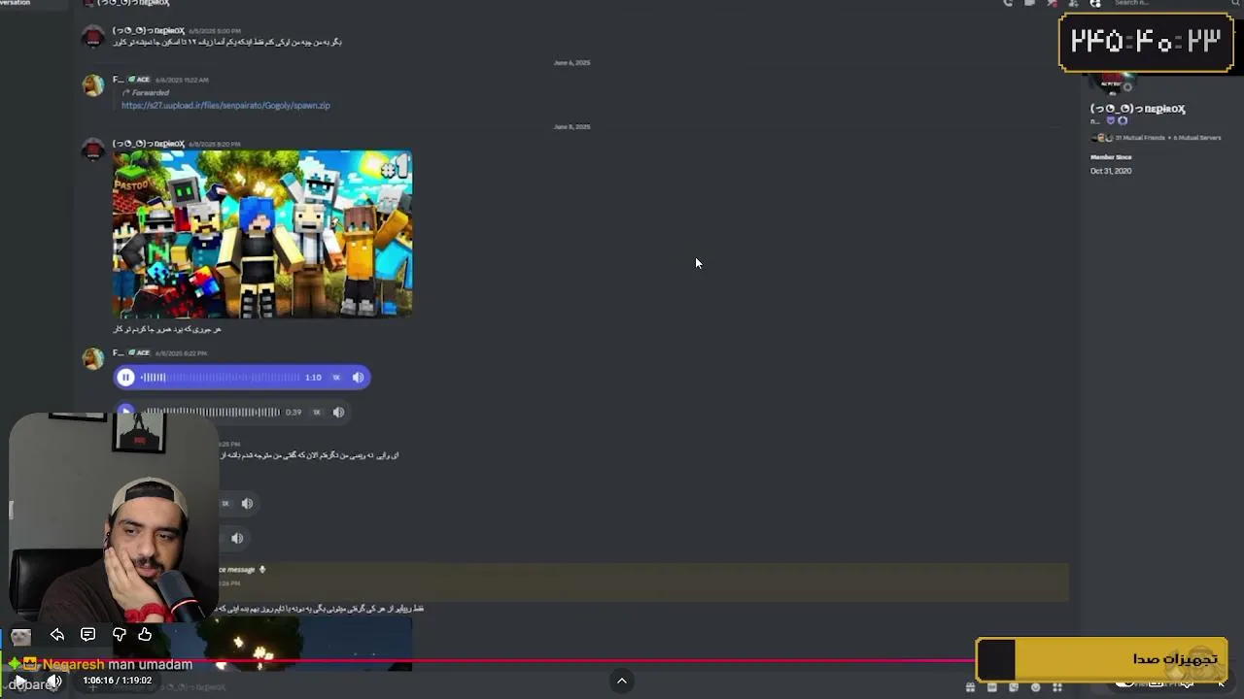Seek in the 1:10 voice message waveform
The width and height of the screenshot is (1244, 699).
point(221,378)
